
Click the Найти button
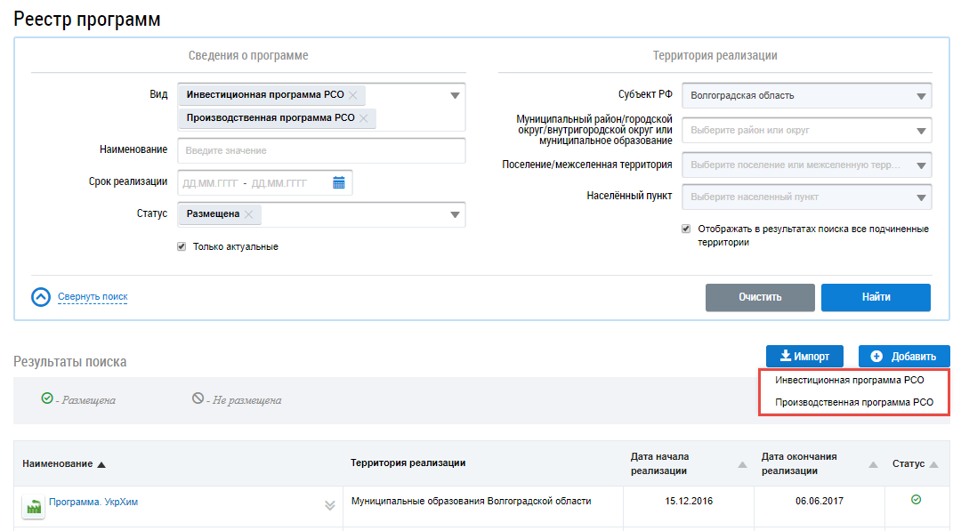876,297
